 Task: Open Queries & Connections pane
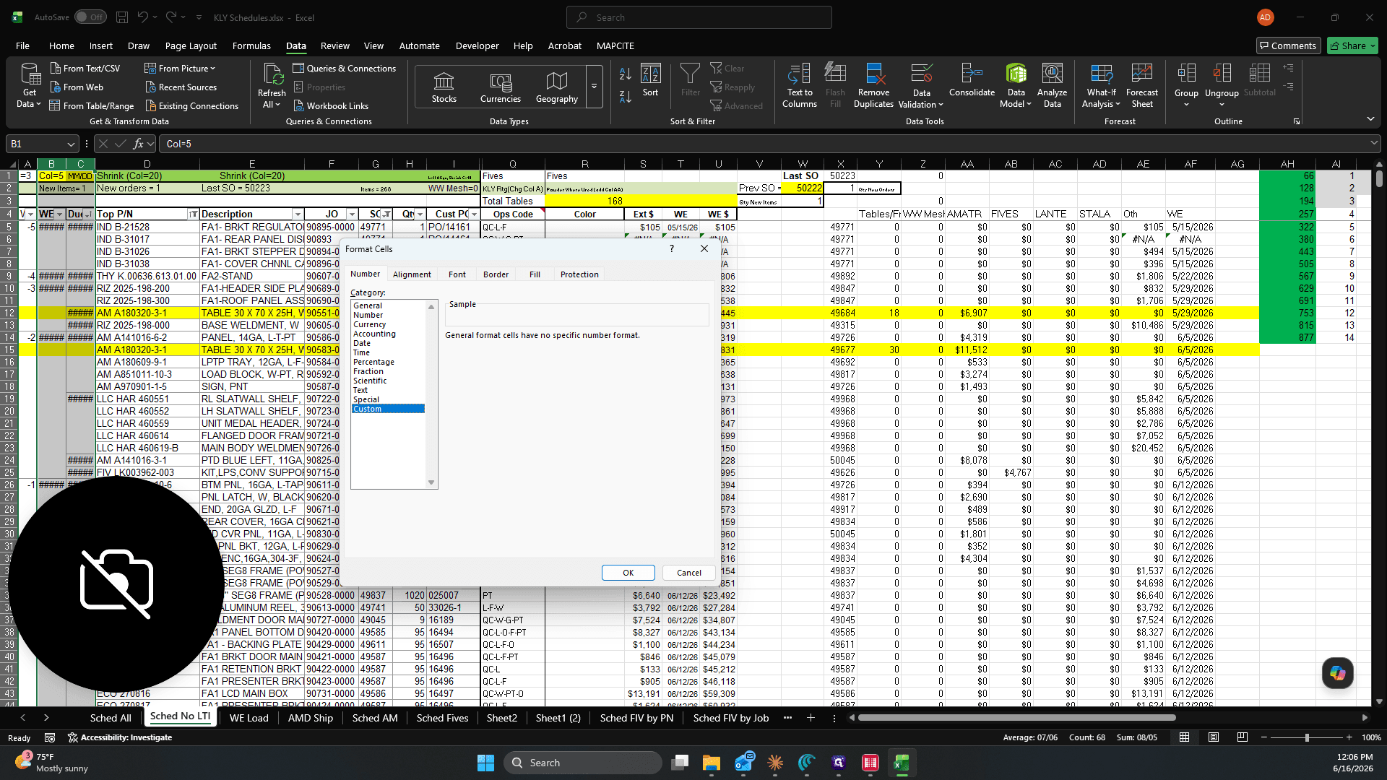(345, 69)
